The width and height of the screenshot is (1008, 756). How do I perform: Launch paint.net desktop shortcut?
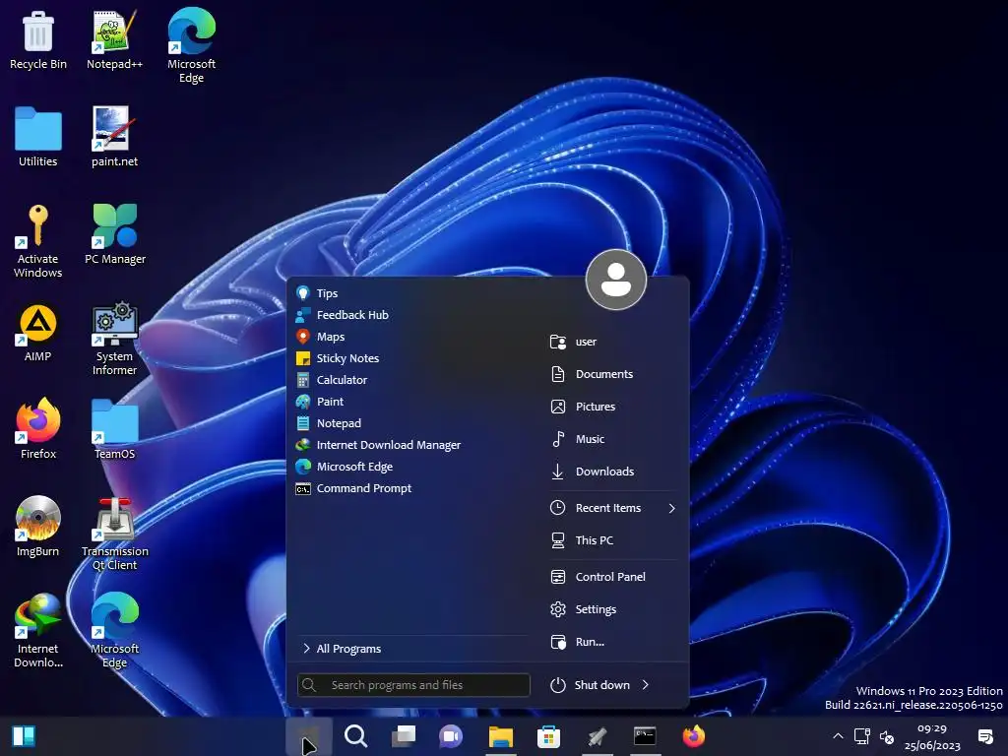[x=114, y=137]
